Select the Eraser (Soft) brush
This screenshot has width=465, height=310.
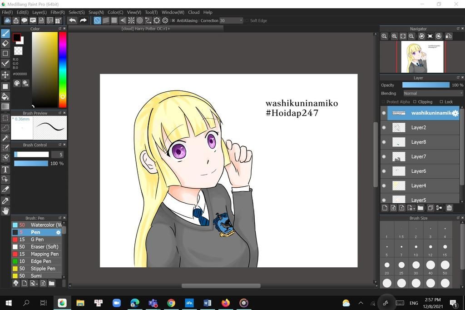36,247
